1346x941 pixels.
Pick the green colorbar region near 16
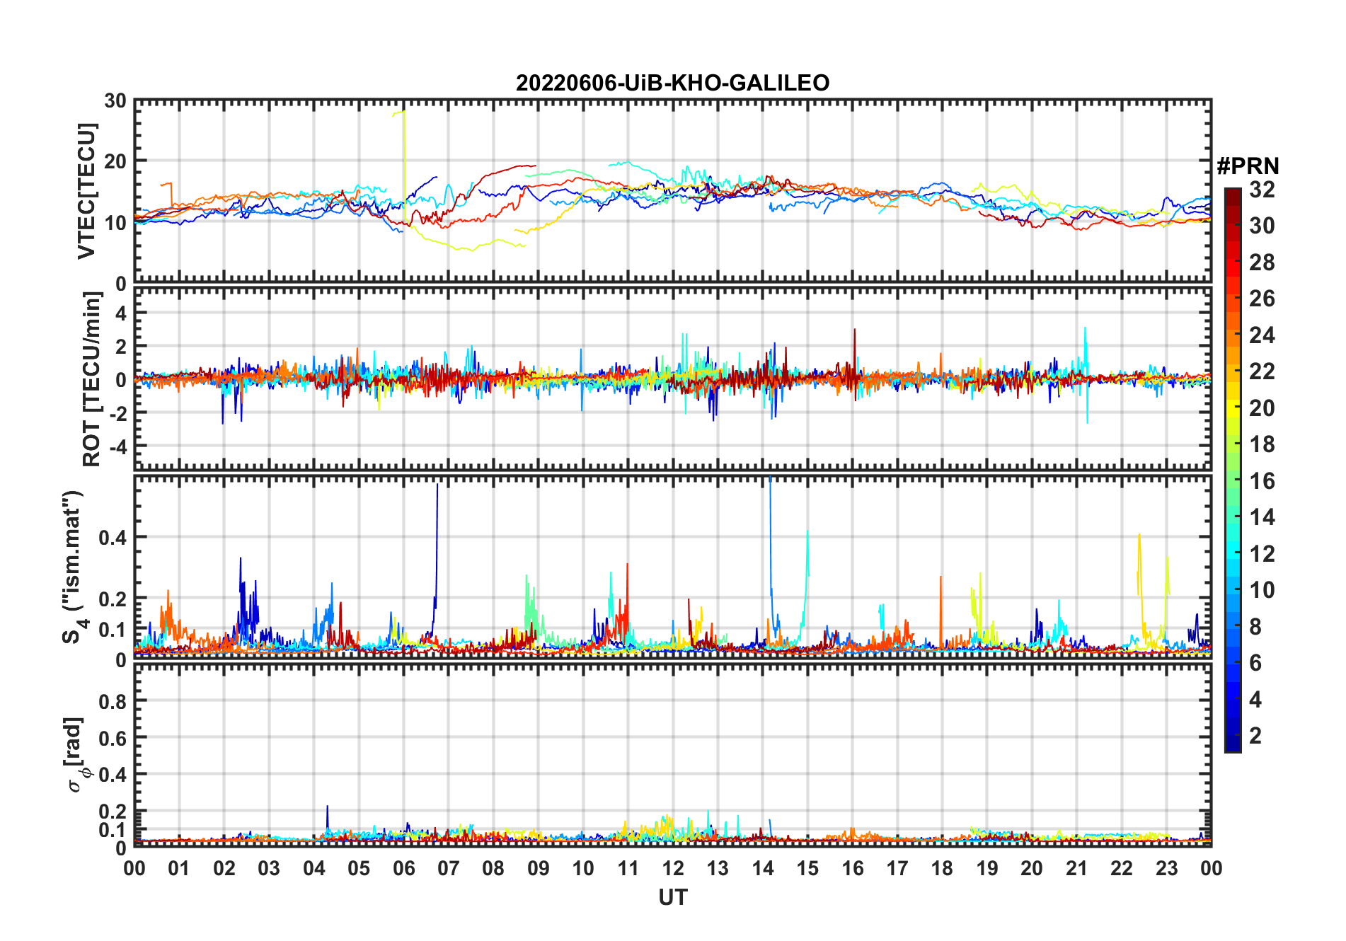pyautogui.click(x=1233, y=480)
